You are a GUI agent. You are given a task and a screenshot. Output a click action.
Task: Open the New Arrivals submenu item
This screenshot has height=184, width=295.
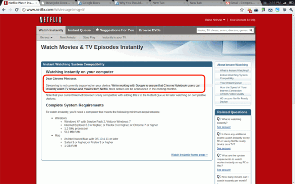[x=68, y=37]
